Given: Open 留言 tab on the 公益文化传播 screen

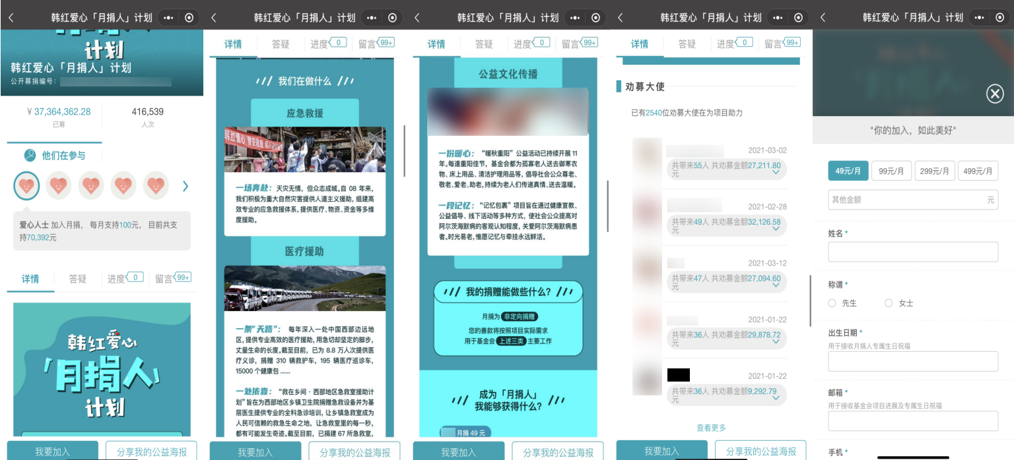Looking at the screenshot, I should coord(580,44).
